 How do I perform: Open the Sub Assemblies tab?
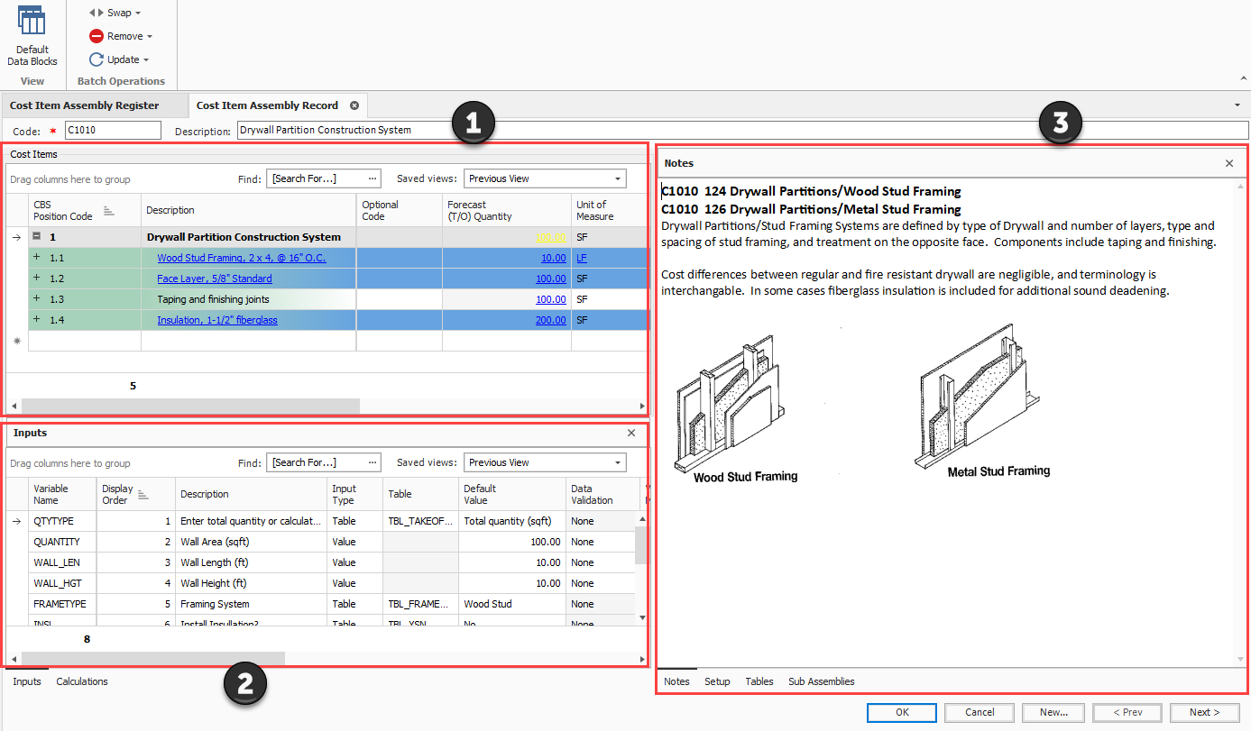(821, 681)
